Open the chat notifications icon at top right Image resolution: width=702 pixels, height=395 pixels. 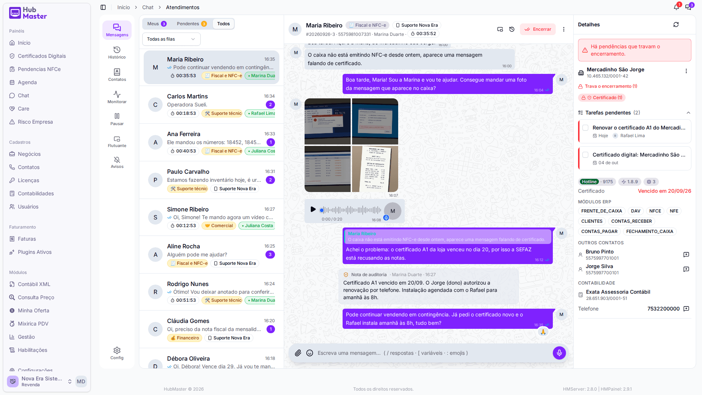688,7
